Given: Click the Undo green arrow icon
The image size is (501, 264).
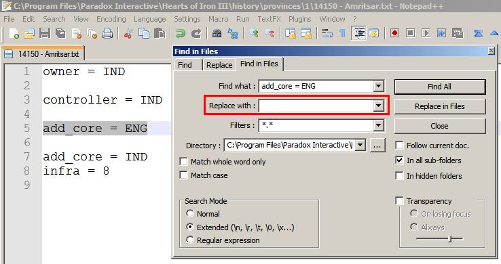Looking at the screenshot, I should coord(180,33).
